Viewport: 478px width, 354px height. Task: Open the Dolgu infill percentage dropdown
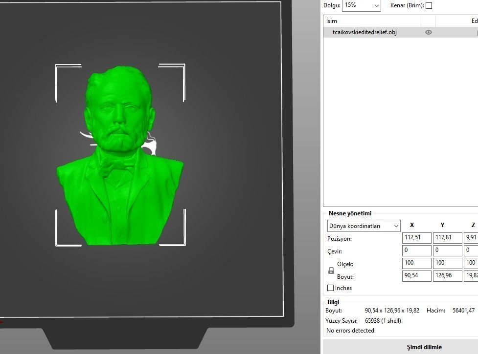361,5
